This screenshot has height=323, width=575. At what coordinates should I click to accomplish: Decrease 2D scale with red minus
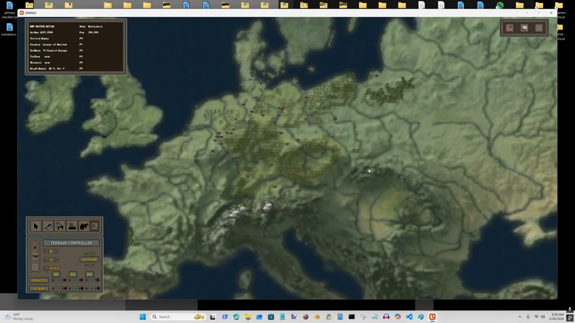pos(53,288)
